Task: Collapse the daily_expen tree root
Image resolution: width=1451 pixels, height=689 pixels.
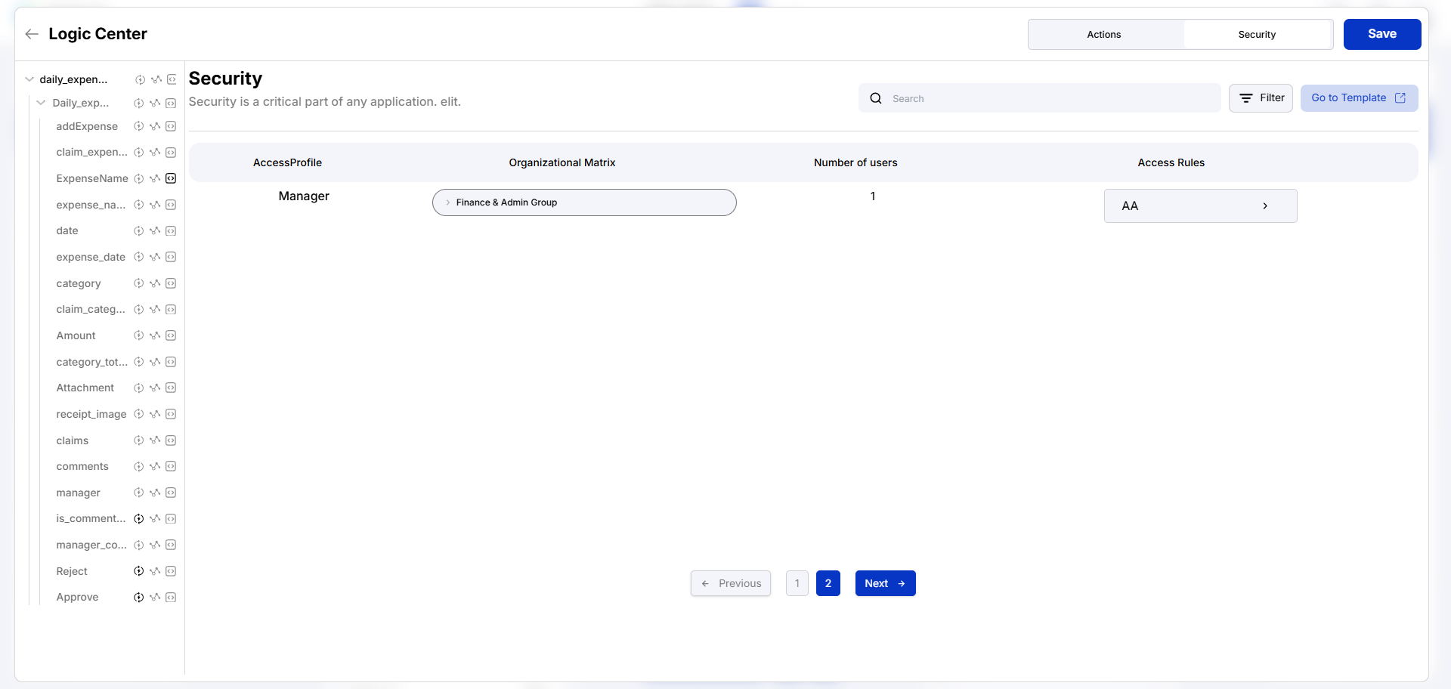Action: [x=29, y=79]
